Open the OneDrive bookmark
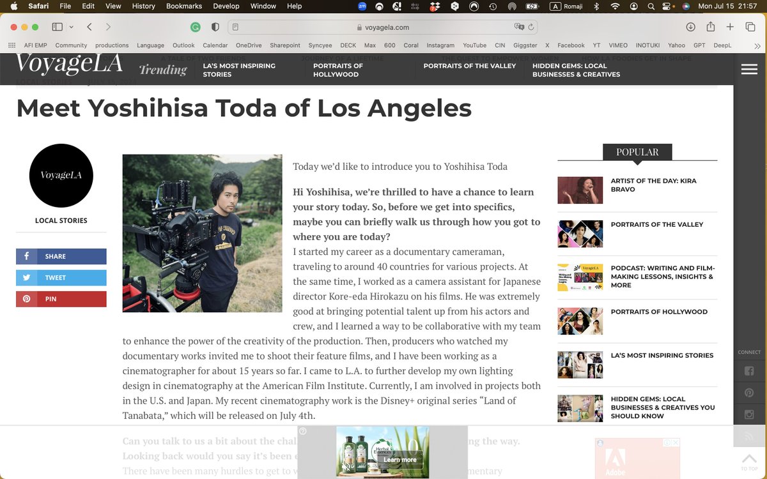The image size is (767, 479). [x=249, y=45]
